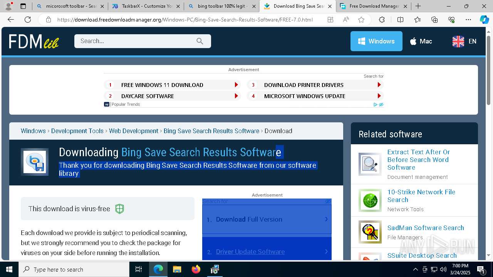Image resolution: width=493 pixels, height=277 pixels.
Task: Open the Favorites list icon
Action: (x=418, y=20)
